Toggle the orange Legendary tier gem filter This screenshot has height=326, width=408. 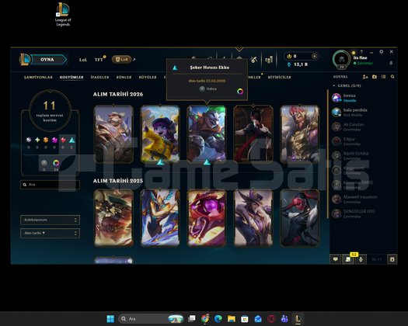[46, 140]
